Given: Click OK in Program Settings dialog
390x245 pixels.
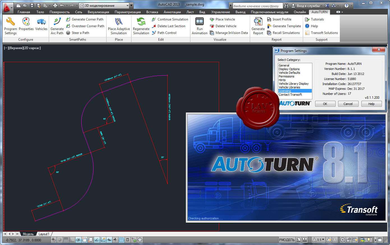Looking at the screenshot, I should tap(325, 104).
